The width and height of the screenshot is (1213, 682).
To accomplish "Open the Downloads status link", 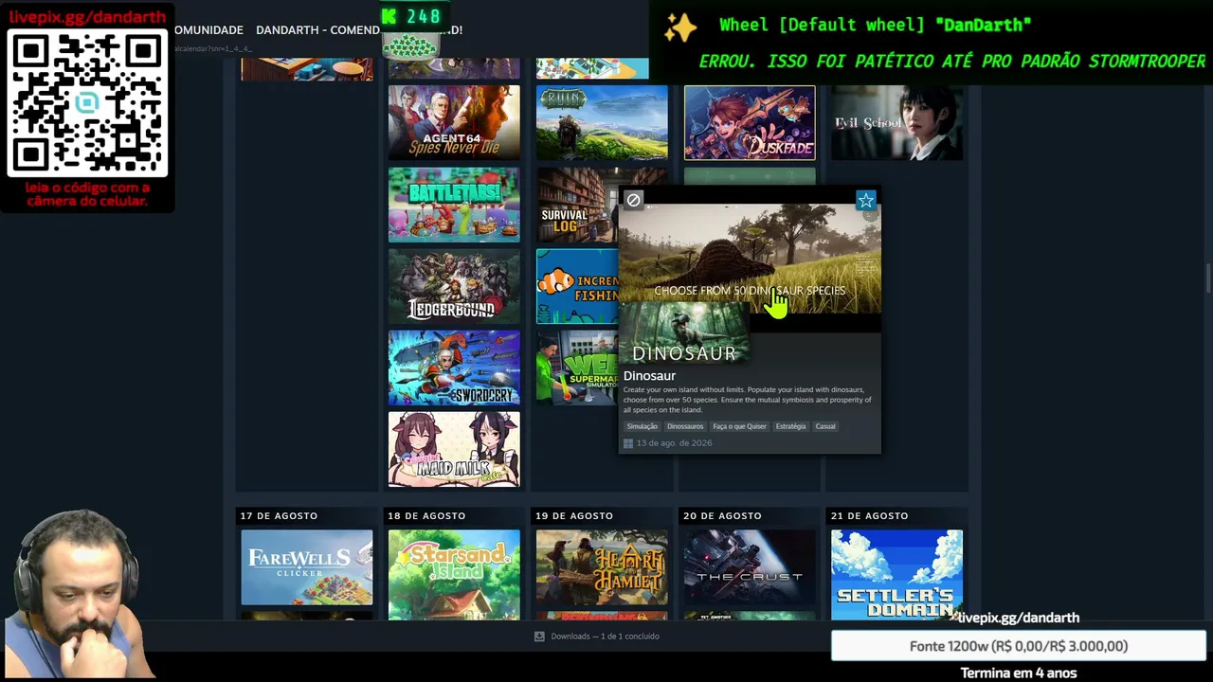I will point(605,637).
